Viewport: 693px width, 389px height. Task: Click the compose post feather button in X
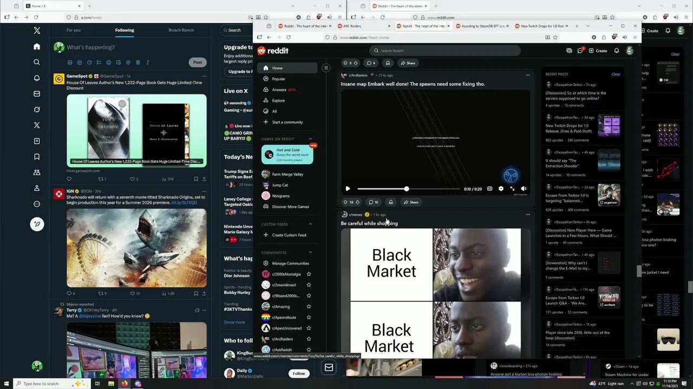[37, 224]
